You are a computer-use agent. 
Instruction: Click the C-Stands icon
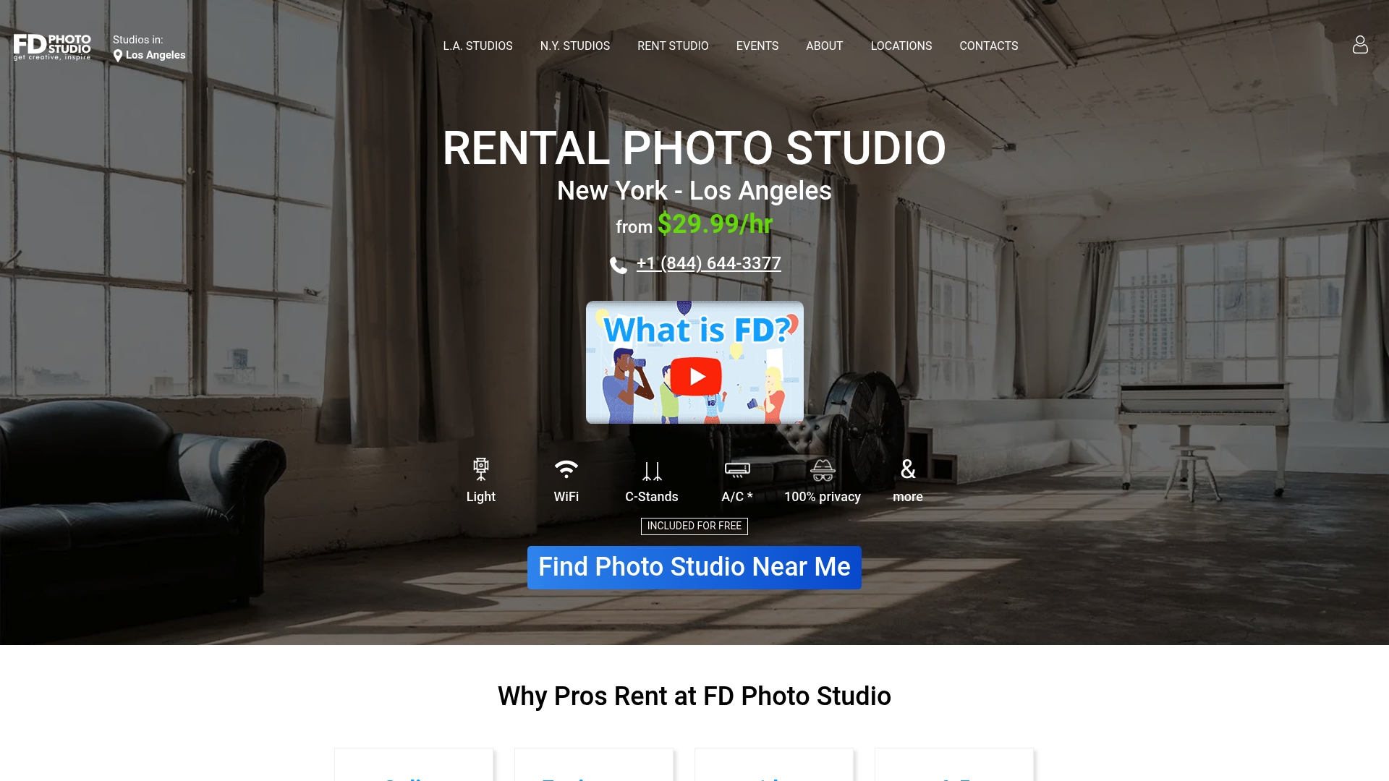[651, 471]
